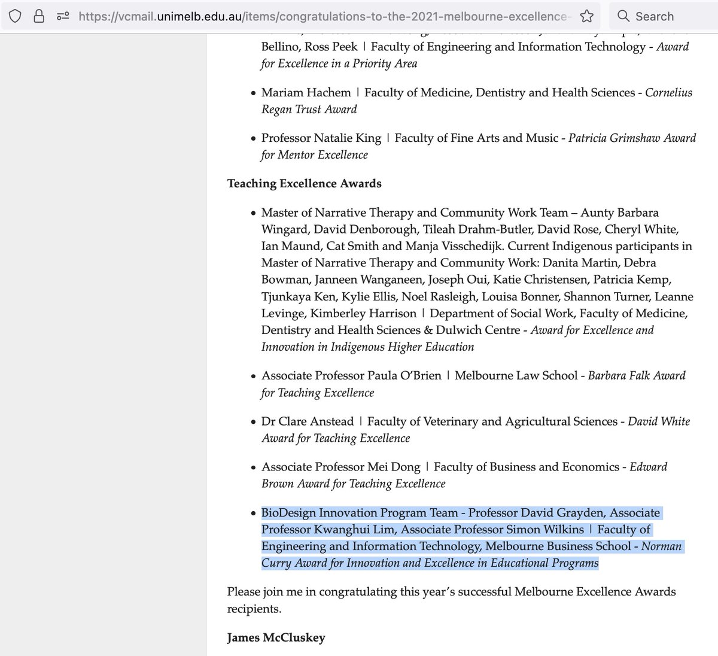Click 'Tjunkaya Ken, Kylie Ellis' text
Screen dimensions: 718x656
[328, 297]
